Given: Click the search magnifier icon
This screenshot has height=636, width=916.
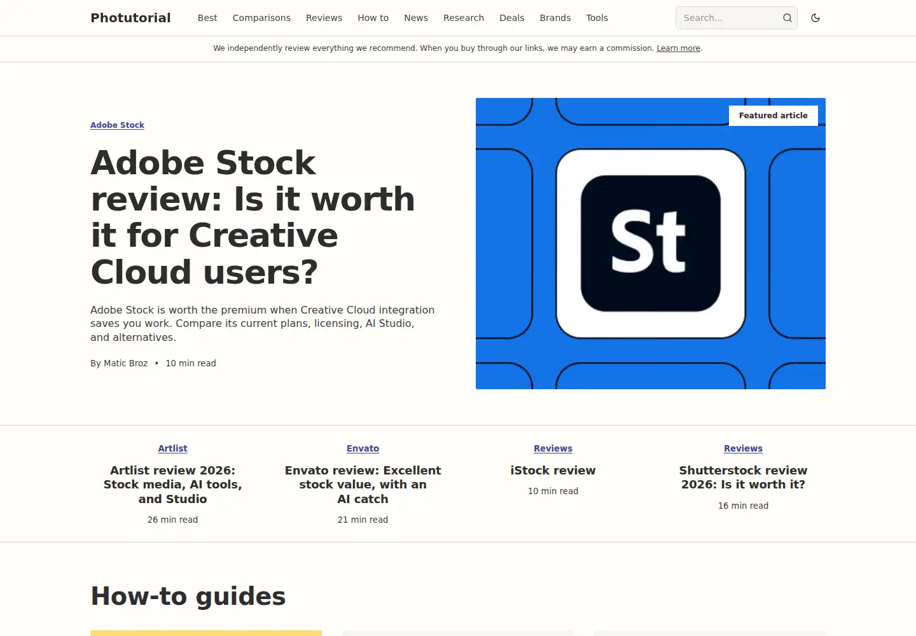Looking at the screenshot, I should point(788,18).
